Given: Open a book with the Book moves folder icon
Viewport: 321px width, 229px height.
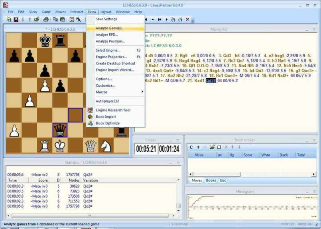Looking at the screenshot, I should click(212, 147).
